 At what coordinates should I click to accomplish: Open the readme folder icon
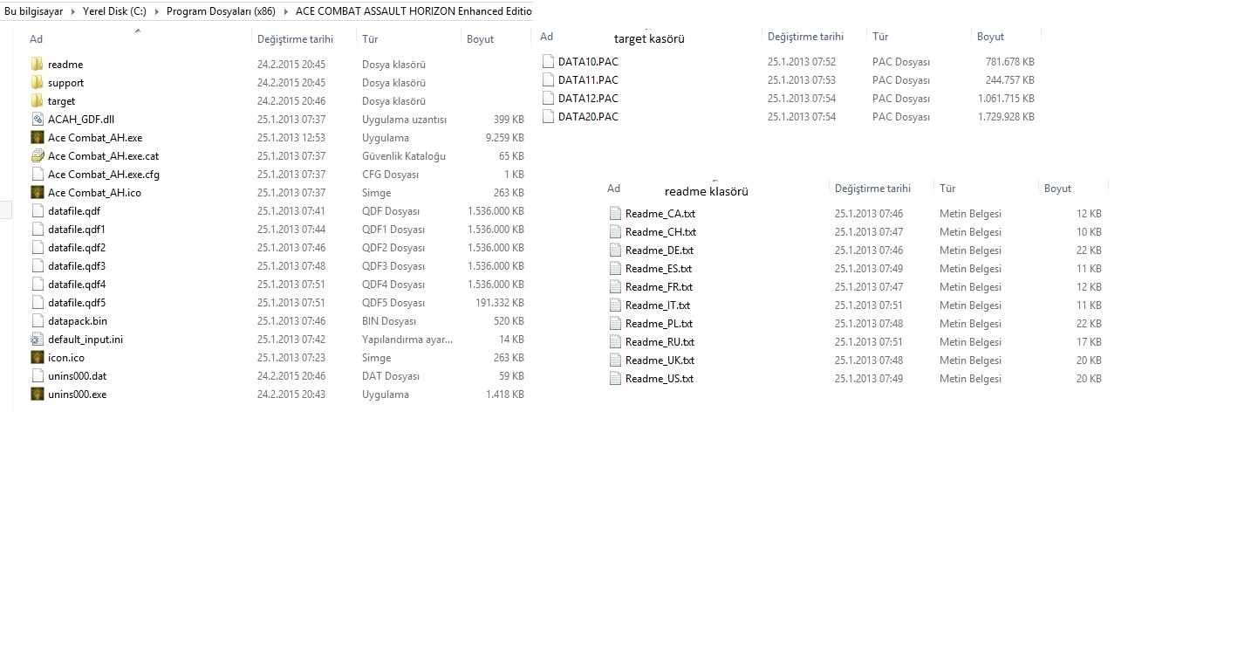(37, 64)
